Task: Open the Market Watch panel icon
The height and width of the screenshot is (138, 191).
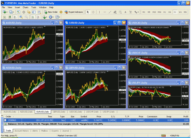Action: (x=18, y=12)
